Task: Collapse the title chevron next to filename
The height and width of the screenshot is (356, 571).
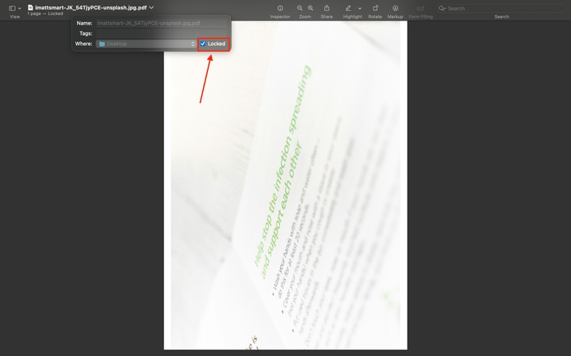Action: point(151,7)
